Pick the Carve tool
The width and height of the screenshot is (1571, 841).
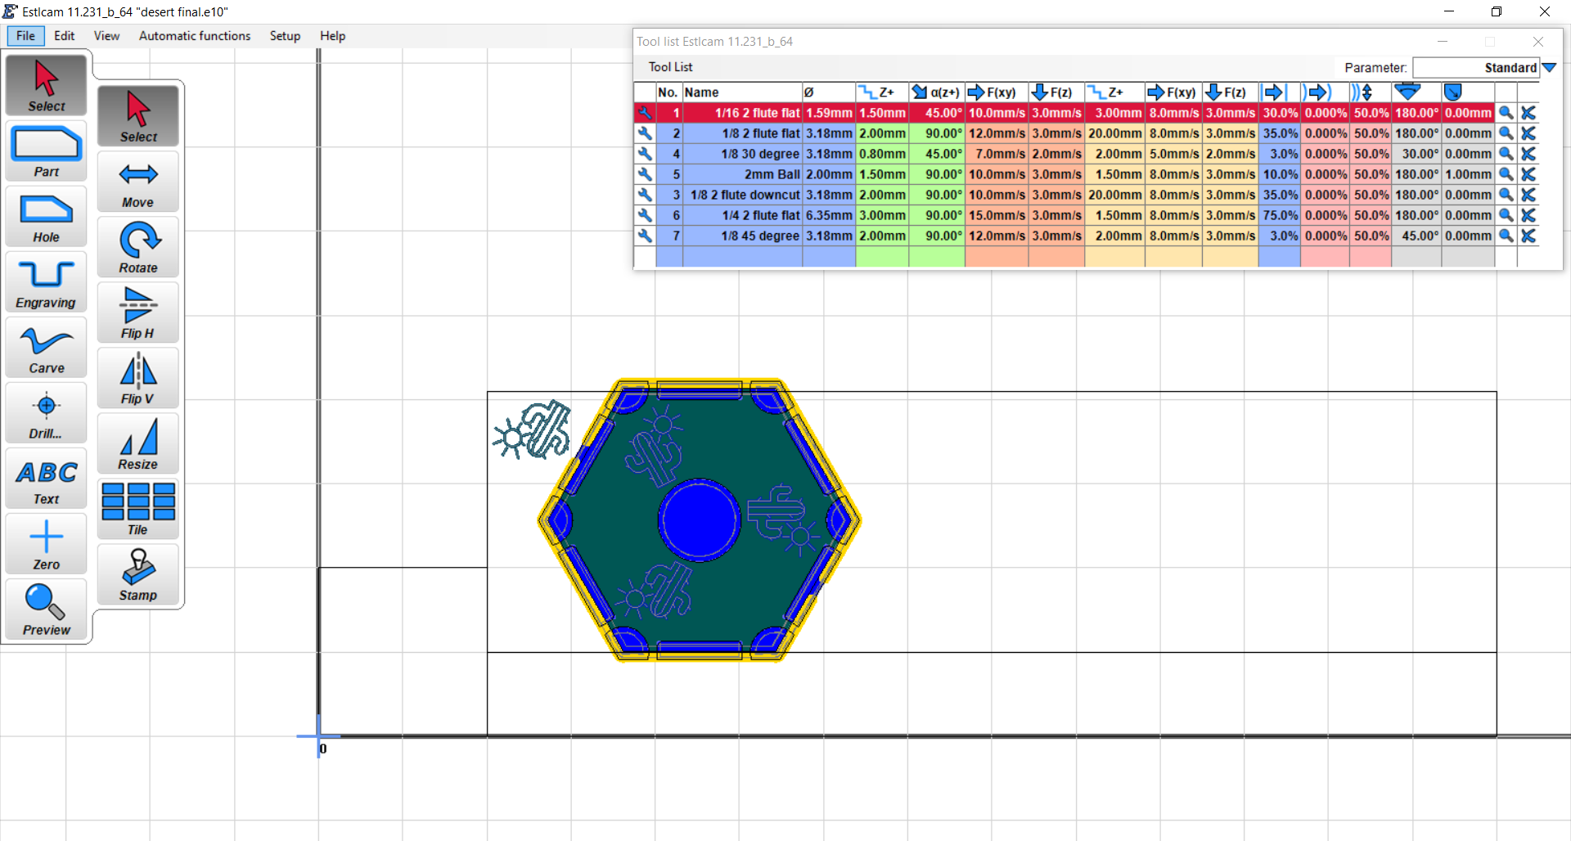[x=47, y=348]
